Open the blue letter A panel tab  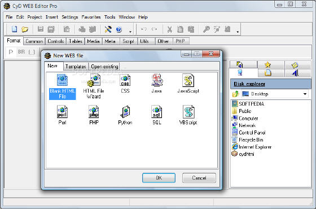tap(295, 73)
